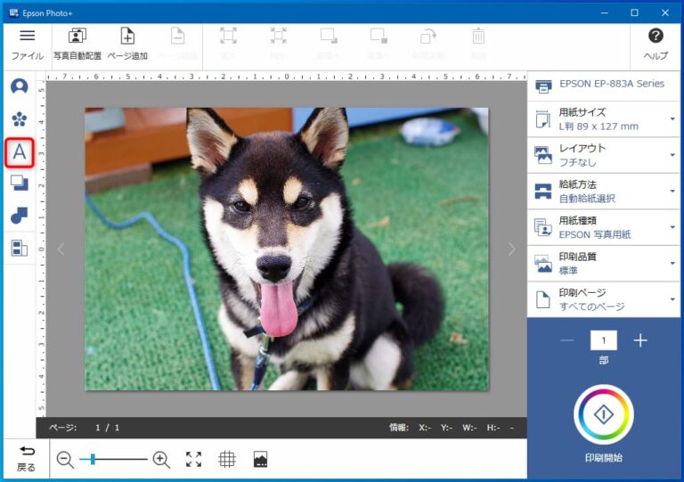Open 印刷ページ print pages dropdown
684x482 pixels.
click(x=604, y=299)
